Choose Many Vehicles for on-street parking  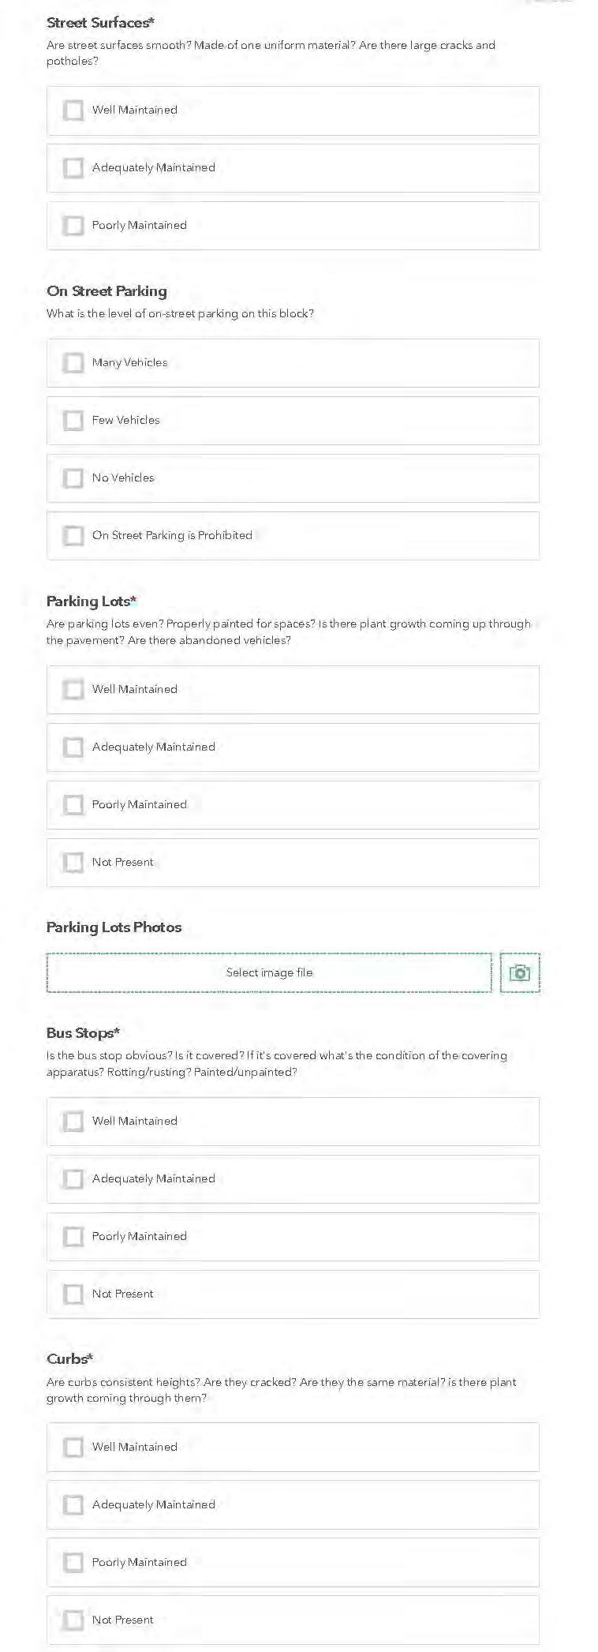pos(73,362)
